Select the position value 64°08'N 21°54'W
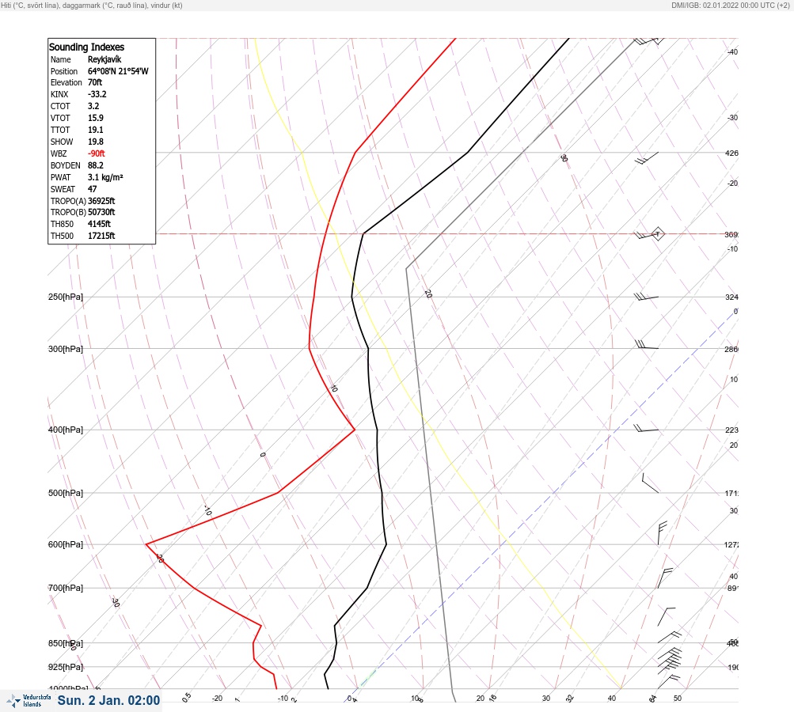The image size is (794, 712). click(118, 71)
